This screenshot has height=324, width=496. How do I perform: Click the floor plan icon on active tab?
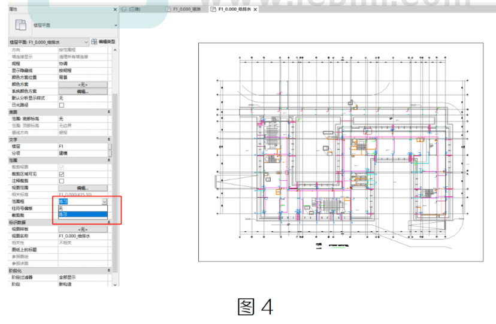(x=213, y=10)
